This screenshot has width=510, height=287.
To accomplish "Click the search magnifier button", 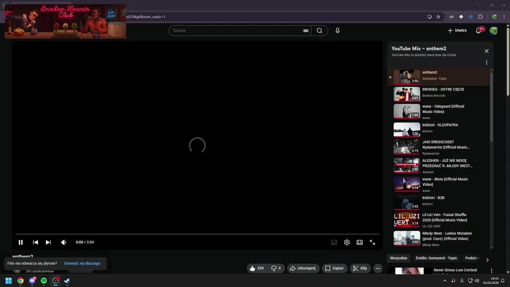I will [x=320, y=30].
